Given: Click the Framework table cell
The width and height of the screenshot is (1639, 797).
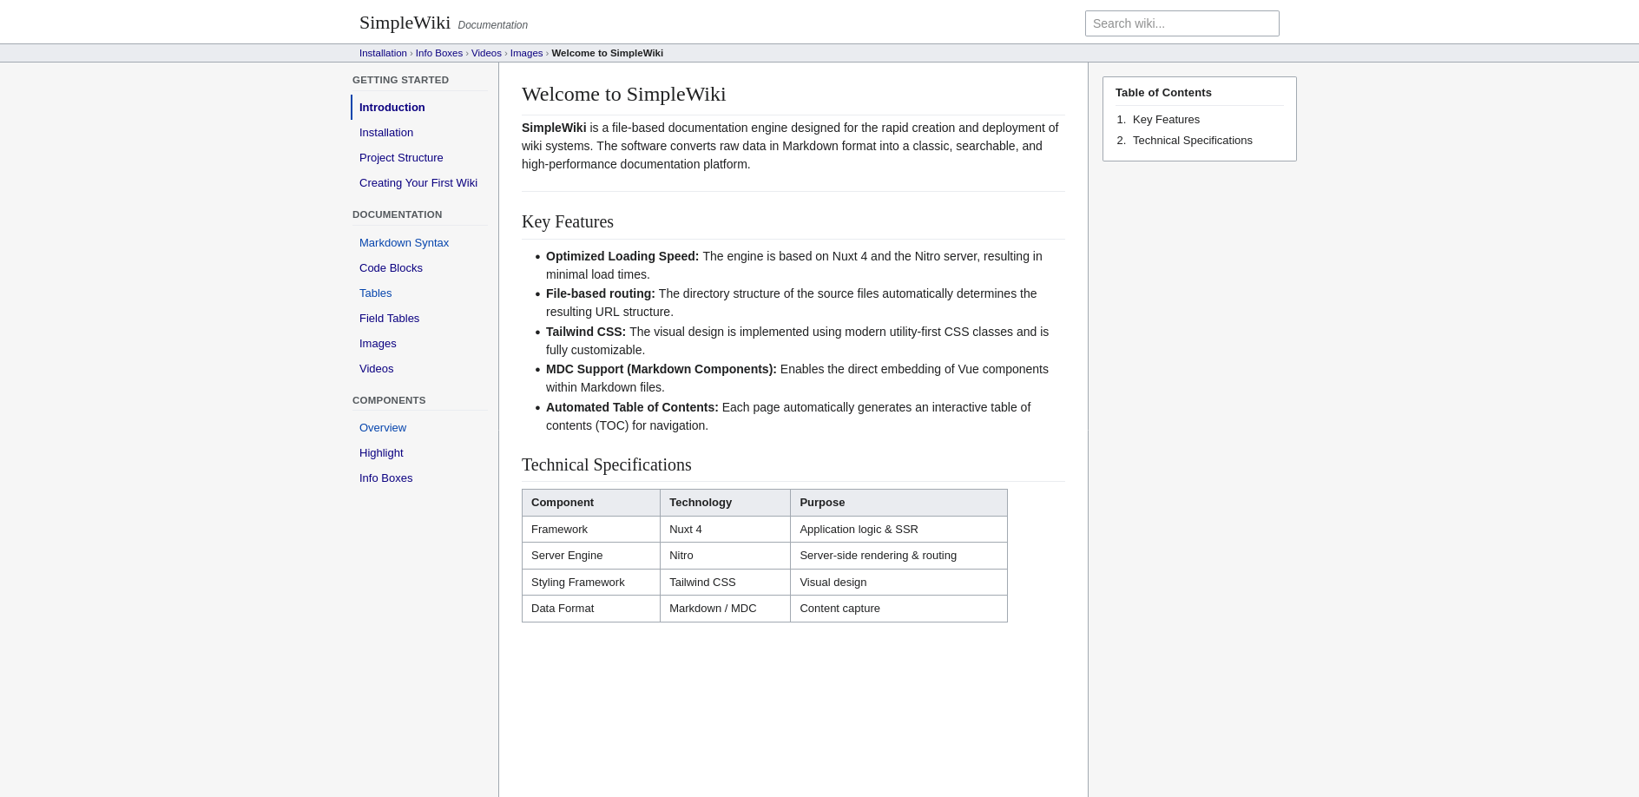Looking at the screenshot, I should (x=591, y=530).
